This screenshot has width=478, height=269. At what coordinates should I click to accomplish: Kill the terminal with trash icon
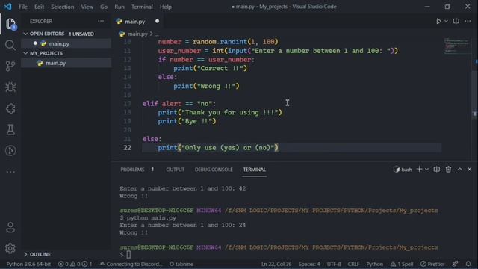click(x=448, y=170)
